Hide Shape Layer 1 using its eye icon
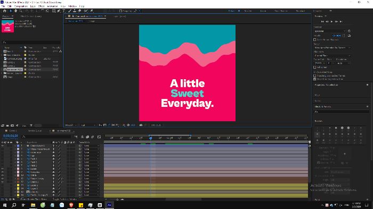 pos(2,146)
